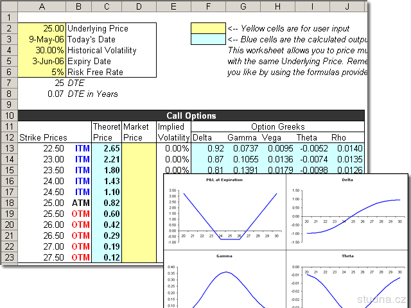Select the Underlying Price input cell showing 25.00

point(42,29)
